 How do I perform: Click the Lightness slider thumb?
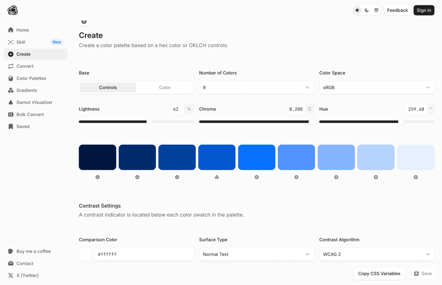point(150,122)
